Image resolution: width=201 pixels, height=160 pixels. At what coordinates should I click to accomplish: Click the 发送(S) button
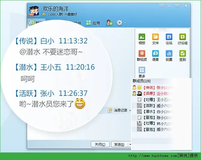click(119, 144)
